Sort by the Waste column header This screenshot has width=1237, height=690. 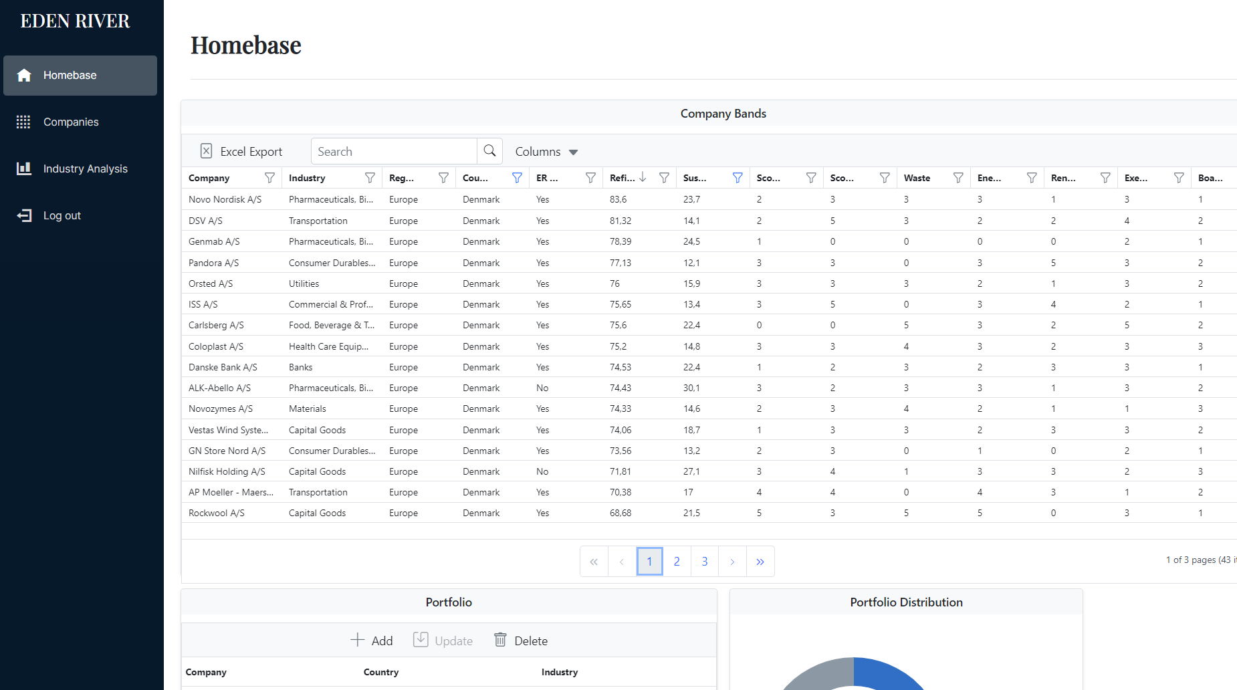click(x=917, y=178)
